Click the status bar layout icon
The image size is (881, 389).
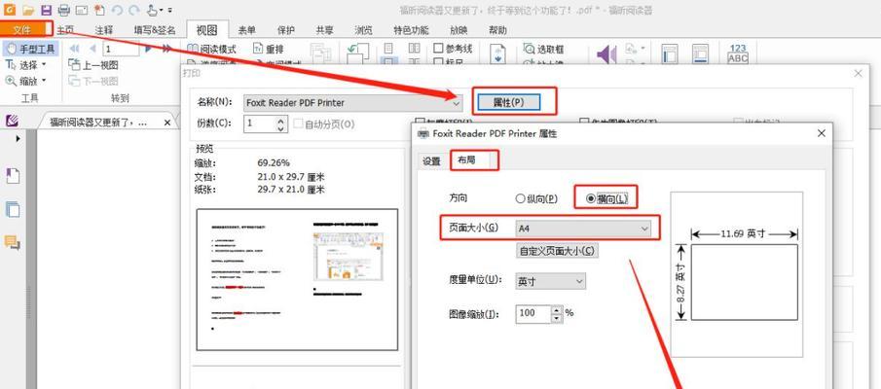[x=700, y=54]
